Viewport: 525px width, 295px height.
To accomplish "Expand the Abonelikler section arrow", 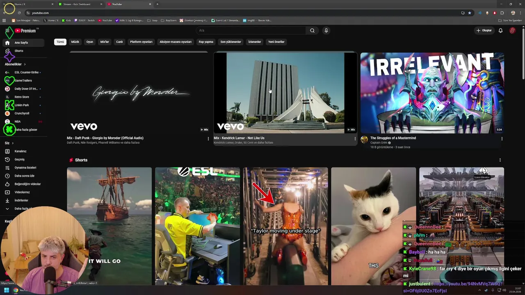I will coord(25,64).
